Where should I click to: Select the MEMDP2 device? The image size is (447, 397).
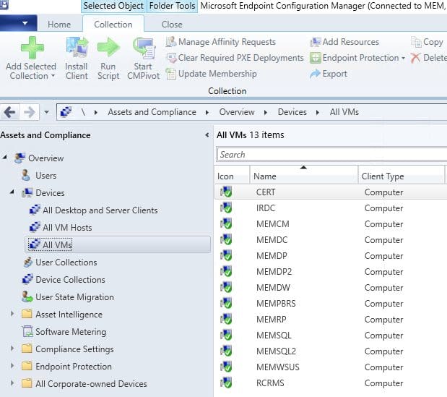331,272
